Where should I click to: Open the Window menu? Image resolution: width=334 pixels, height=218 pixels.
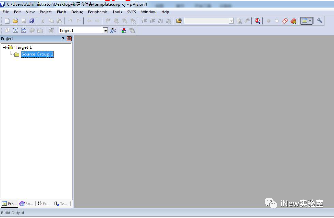(x=149, y=12)
